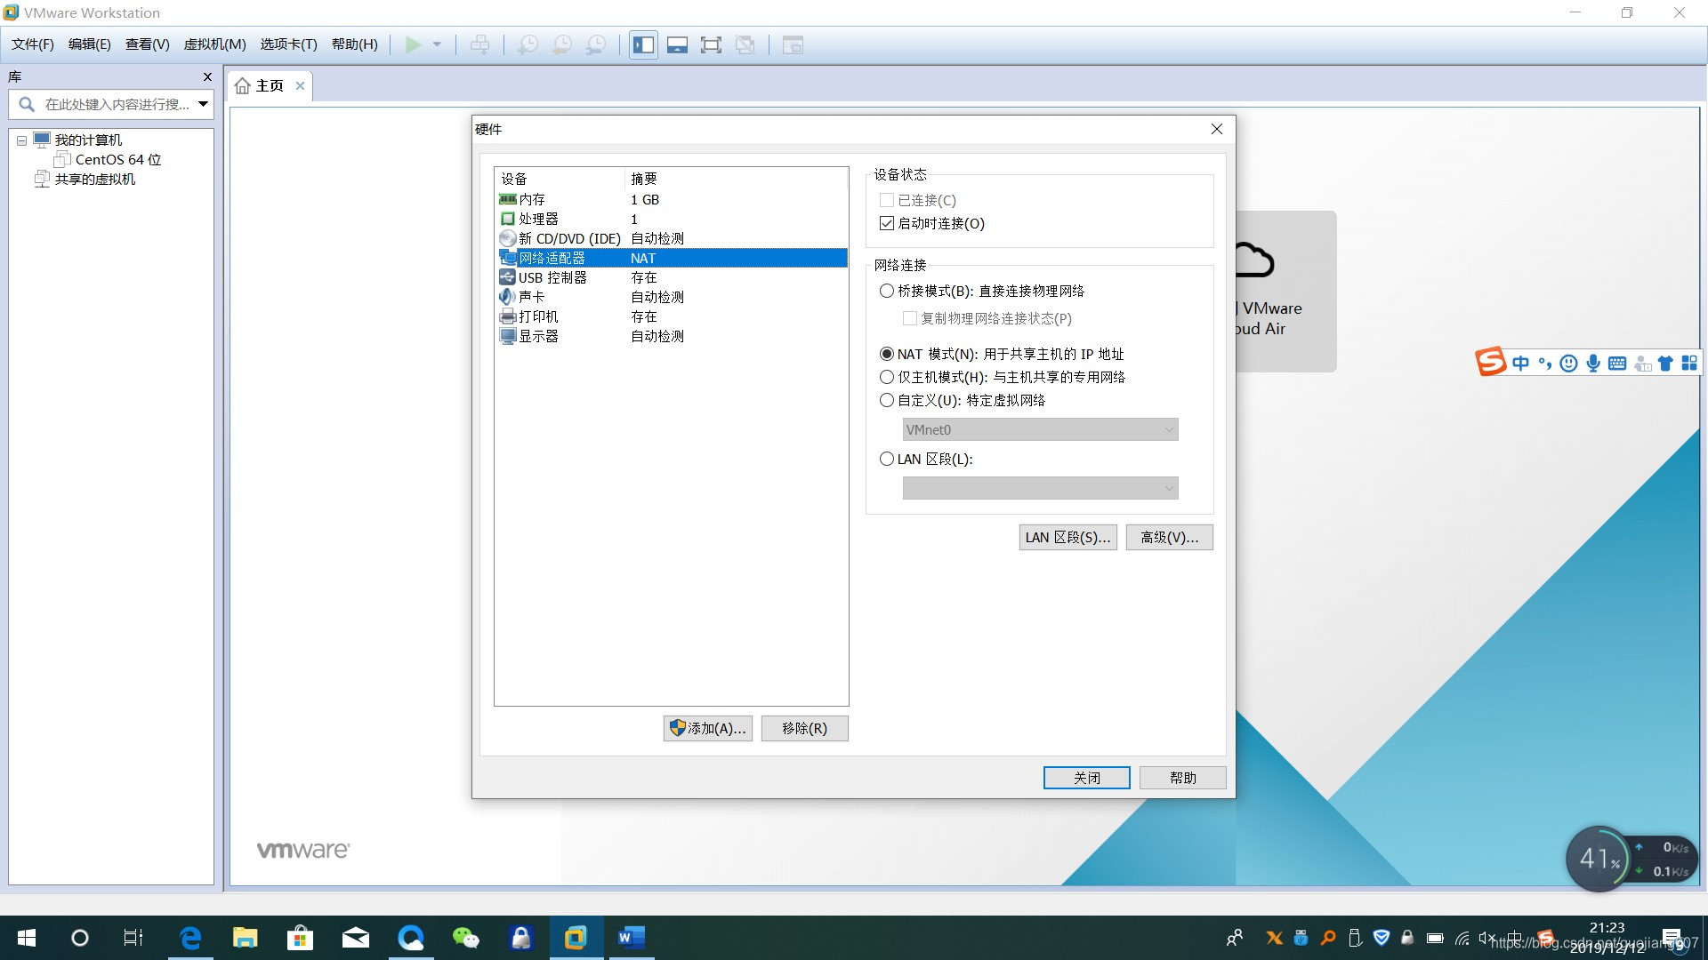Open Word from the taskbar

pyautogui.click(x=631, y=938)
